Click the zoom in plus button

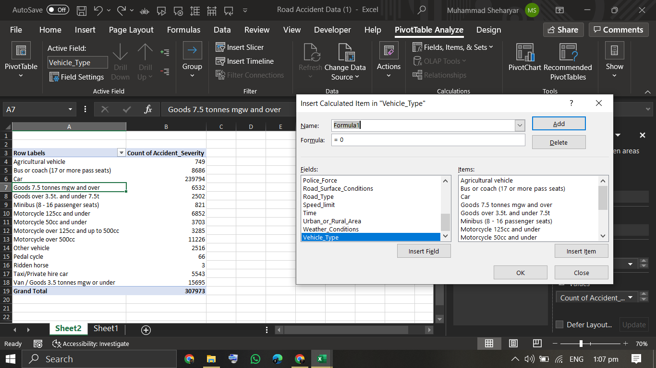(625, 344)
